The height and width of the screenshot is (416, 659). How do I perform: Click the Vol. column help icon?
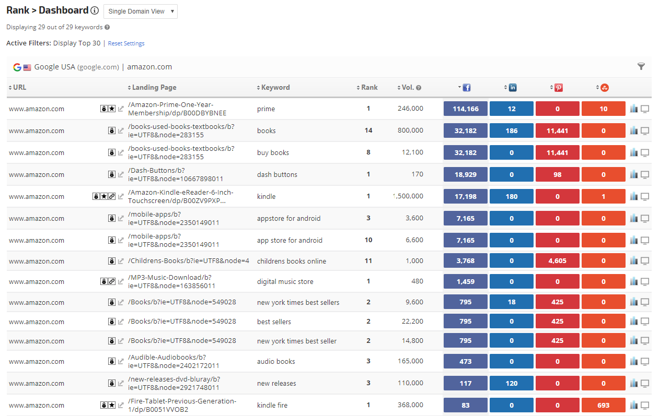419,88
